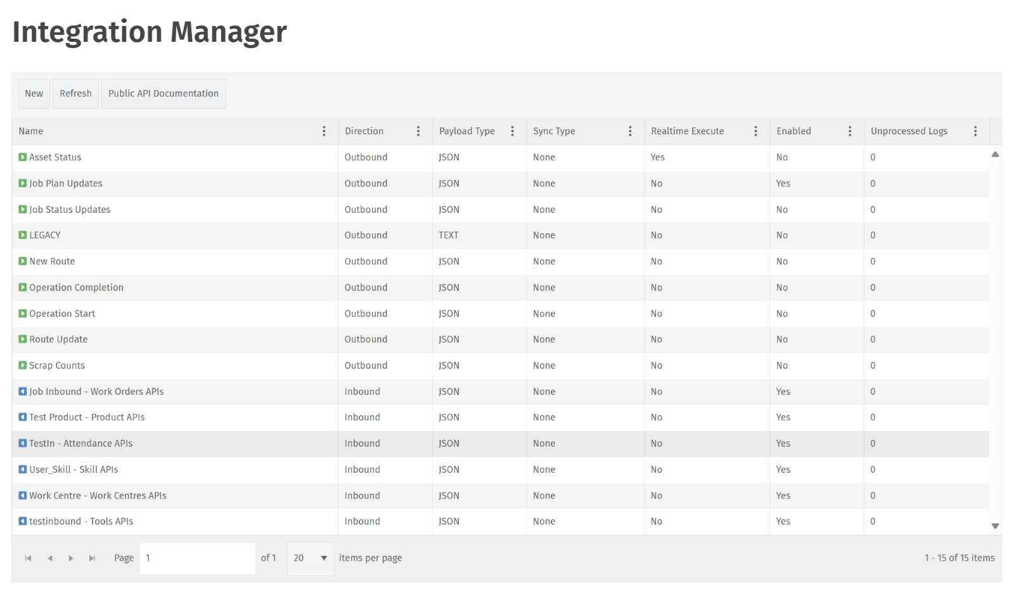The width and height of the screenshot is (1014, 590).
Task: Go to the next page
Action: click(71, 558)
